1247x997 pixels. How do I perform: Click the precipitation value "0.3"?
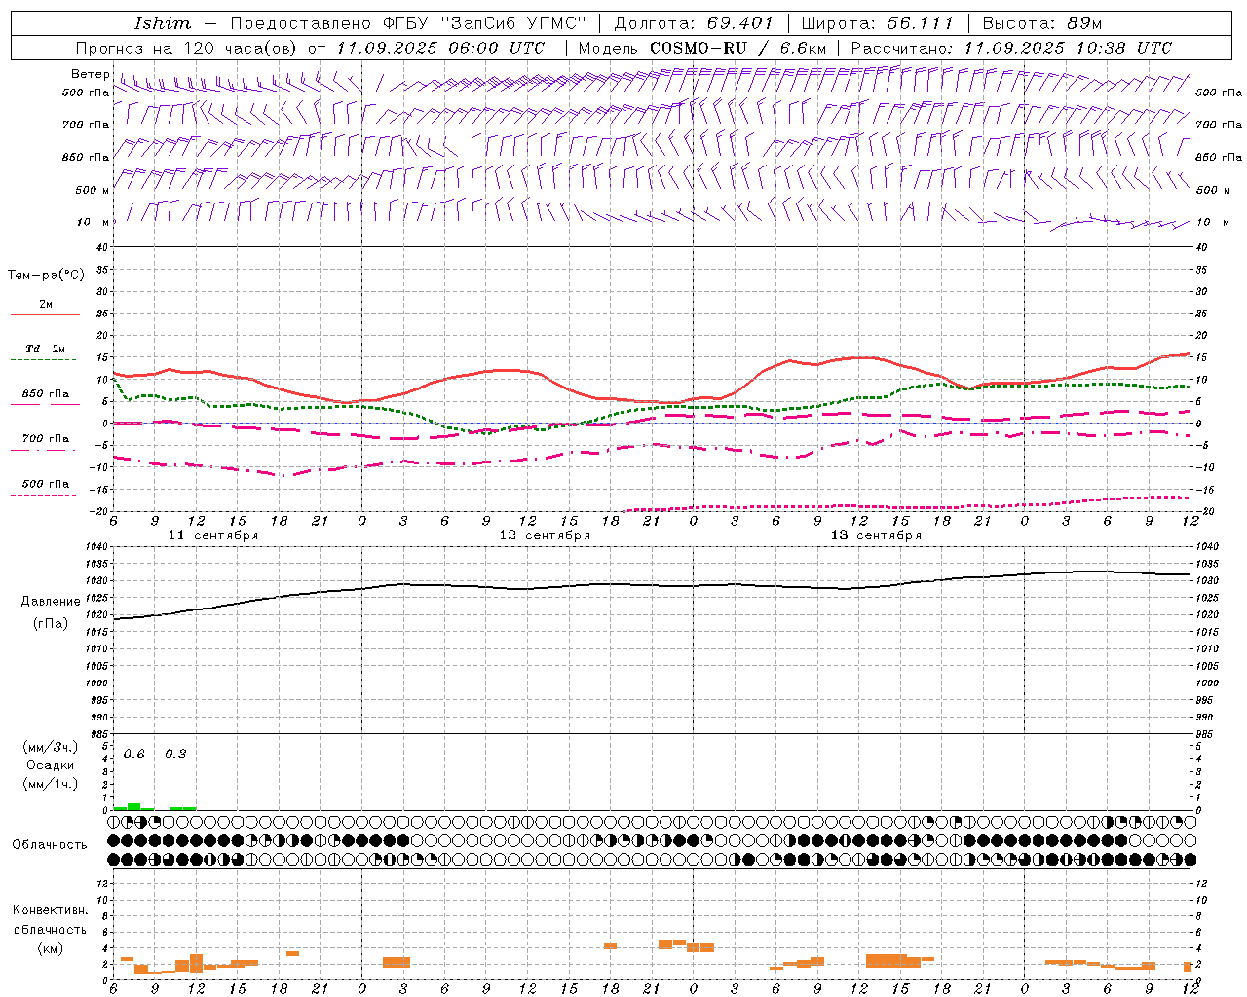pos(175,755)
